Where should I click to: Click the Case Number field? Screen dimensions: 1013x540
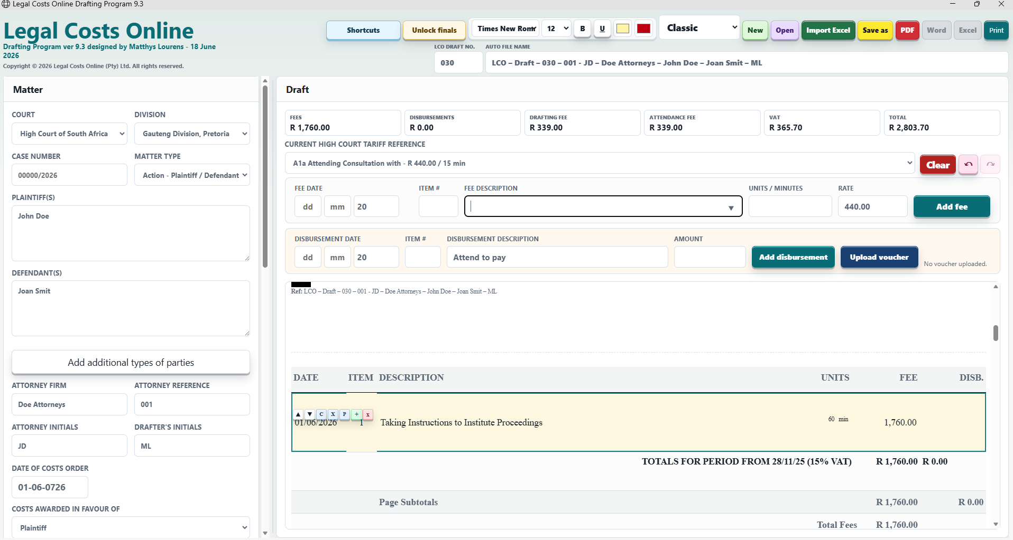click(69, 175)
